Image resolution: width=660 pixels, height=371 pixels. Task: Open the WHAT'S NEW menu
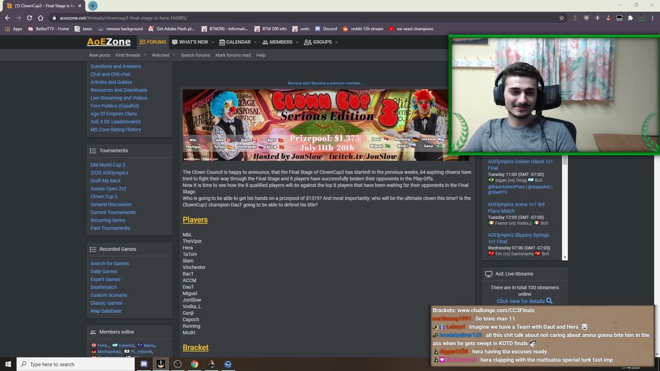click(190, 42)
